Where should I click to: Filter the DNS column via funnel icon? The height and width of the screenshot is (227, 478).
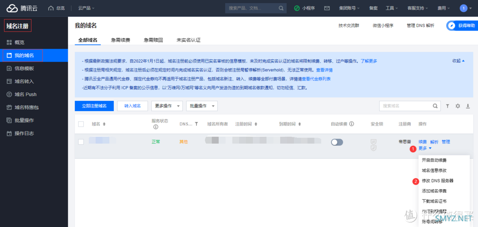coord(197,124)
